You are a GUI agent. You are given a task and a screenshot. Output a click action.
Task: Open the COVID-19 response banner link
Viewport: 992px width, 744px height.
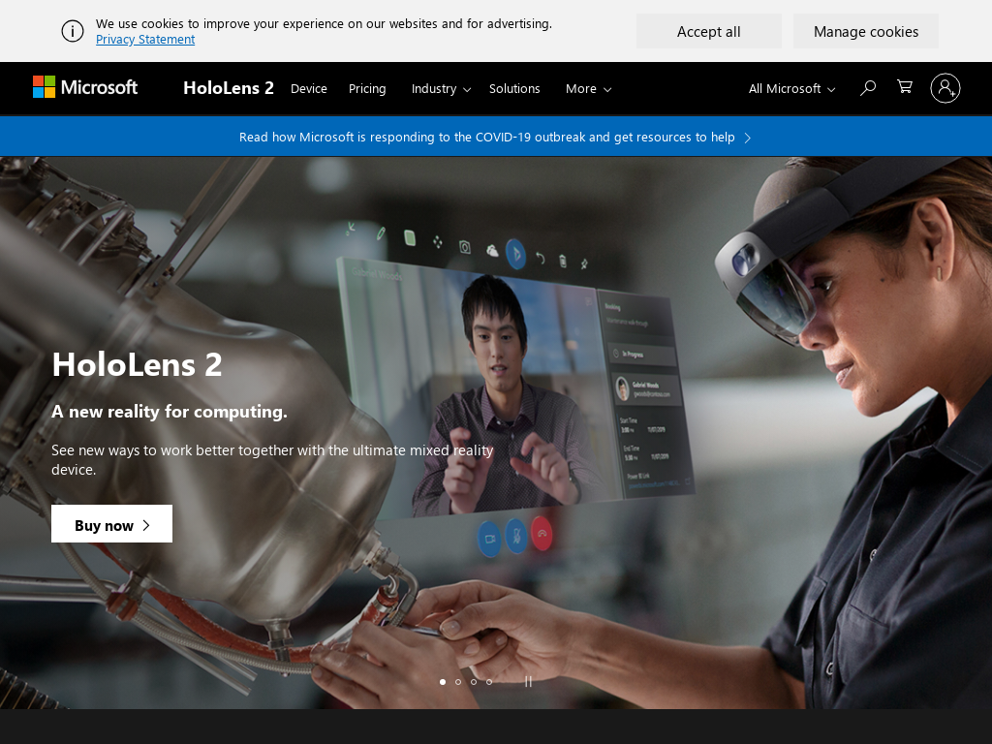point(495,138)
